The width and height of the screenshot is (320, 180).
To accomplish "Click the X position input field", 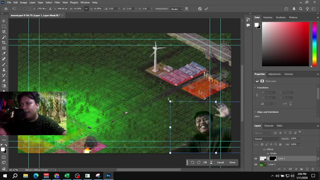I will (41, 9).
